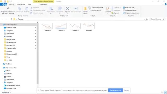Click Снять выделение
Image resolution: width=167 pixels, height=94 pixels.
[130, 10]
